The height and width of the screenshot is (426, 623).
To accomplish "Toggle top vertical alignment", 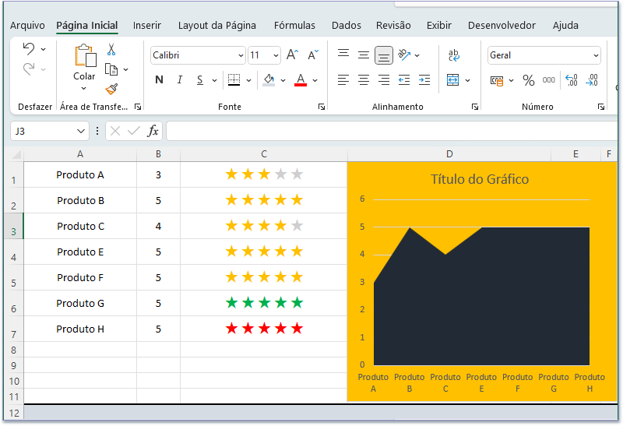I will [343, 54].
